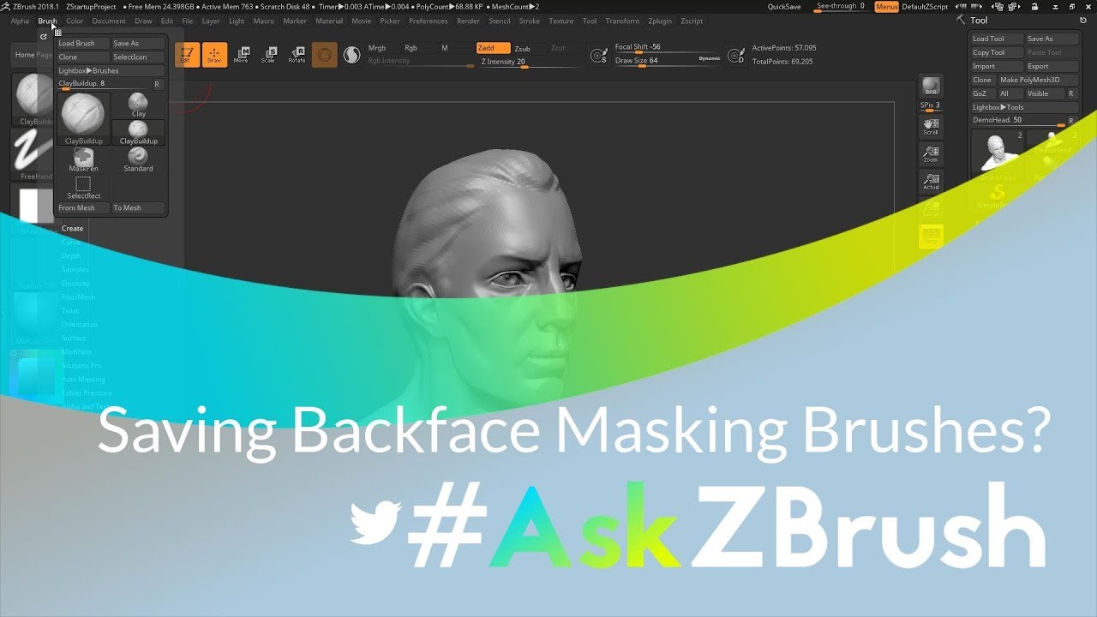This screenshot has width=1097, height=617.
Task: Expand the Depth section in Brush palette
Action: [x=71, y=256]
